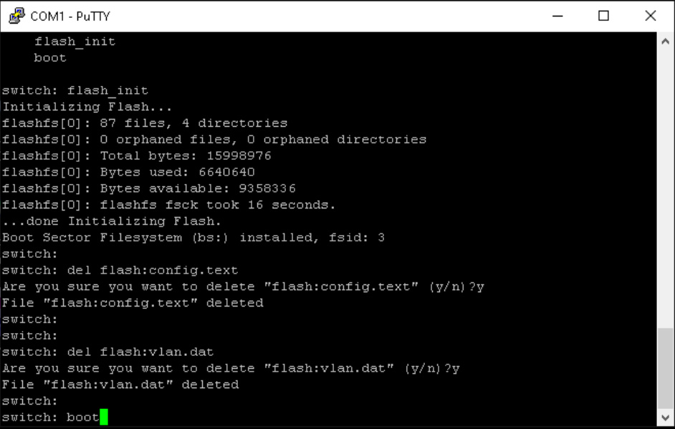This screenshot has height=429, width=675.
Task: Click the "switch: del flash:config.text" command line
Action: click(120, 270)
